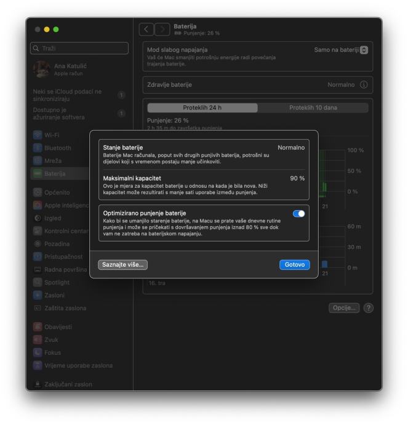Viewport: 408px width, 425px height.
Task: Switch to Proteklih 10 dana tab
Action: point(313,108)
